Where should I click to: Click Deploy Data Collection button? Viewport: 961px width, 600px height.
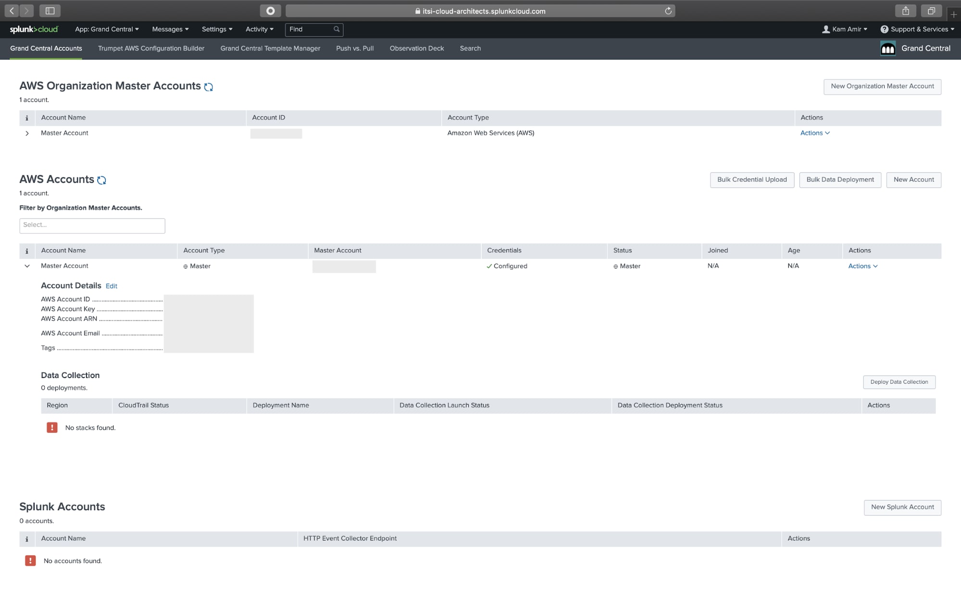[899, 382]
